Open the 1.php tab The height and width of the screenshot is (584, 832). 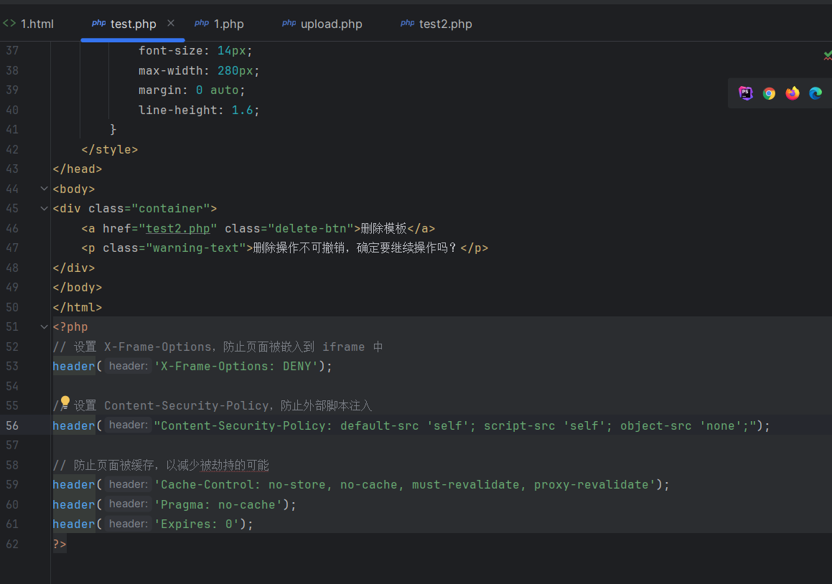tap(219, 24)
